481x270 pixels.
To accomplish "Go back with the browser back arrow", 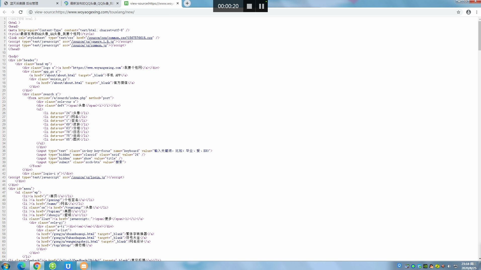I will click(4, 12).
